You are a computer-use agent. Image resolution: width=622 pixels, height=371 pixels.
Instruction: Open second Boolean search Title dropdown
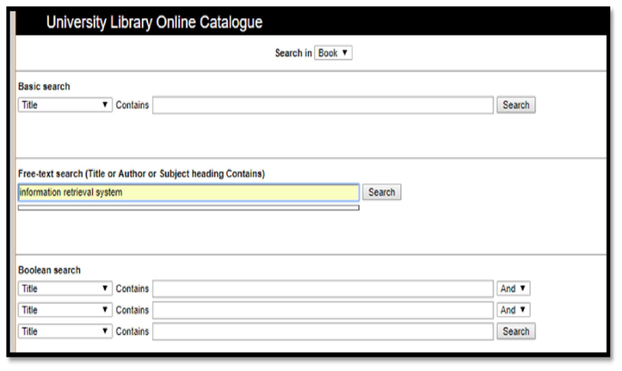(65, 310)
